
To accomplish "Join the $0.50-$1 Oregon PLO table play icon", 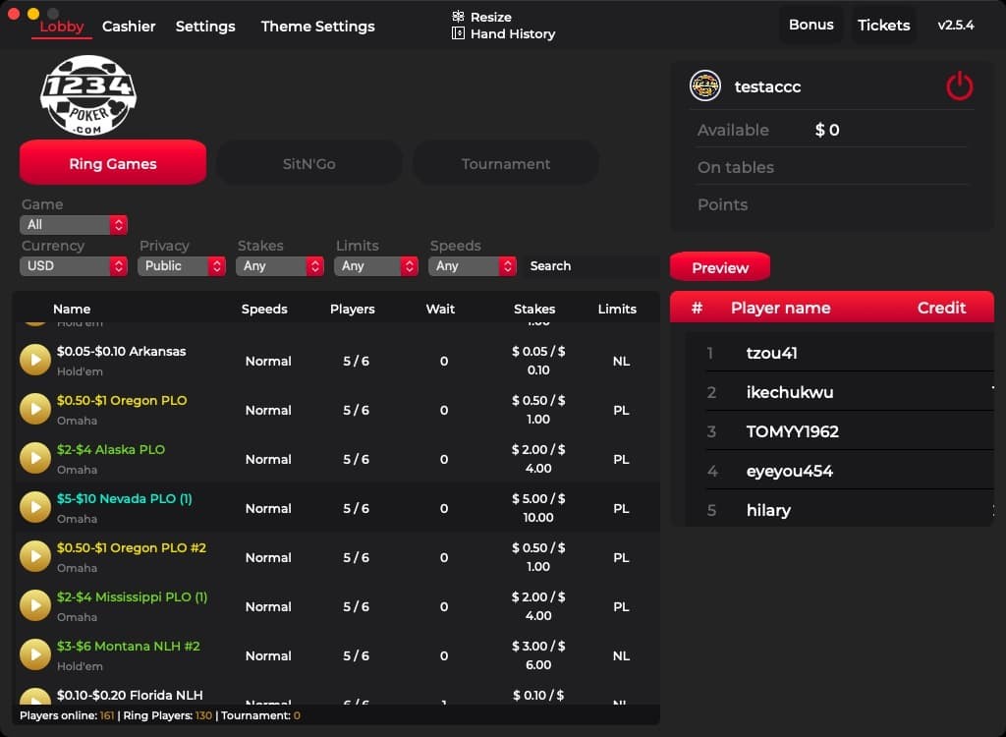I will [35, 410].
